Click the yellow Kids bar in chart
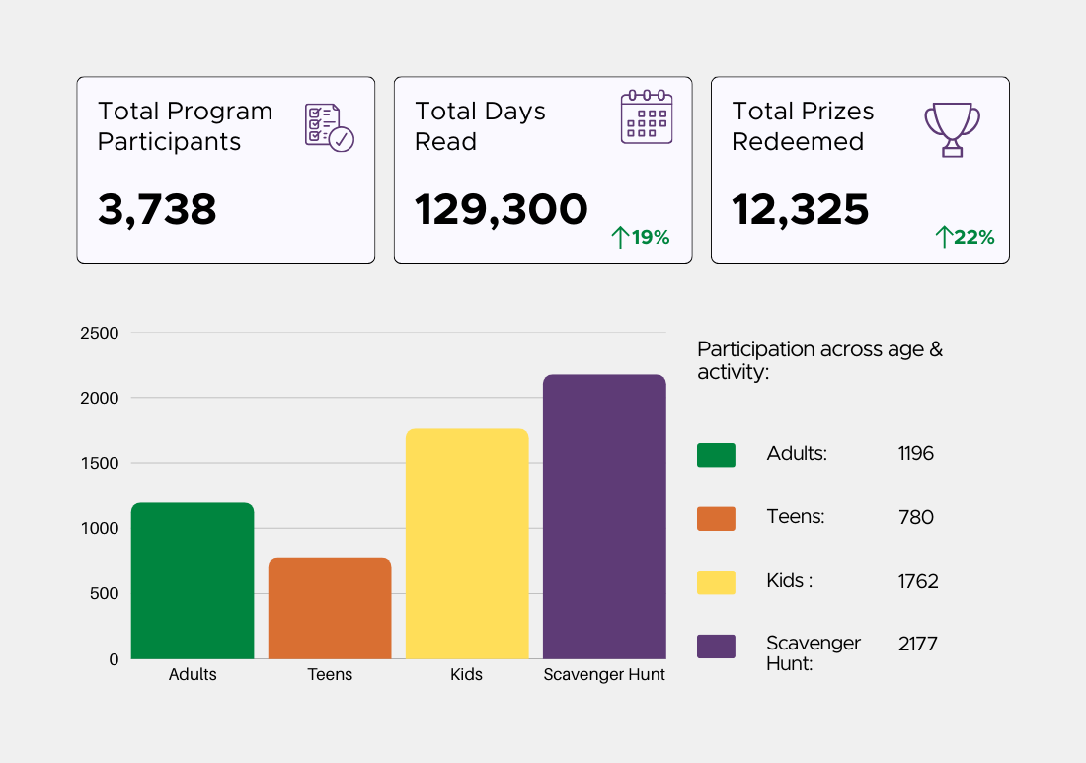The width and height of the screenshot is (1086, 763). pyautogui.click(x=467, y=544)
